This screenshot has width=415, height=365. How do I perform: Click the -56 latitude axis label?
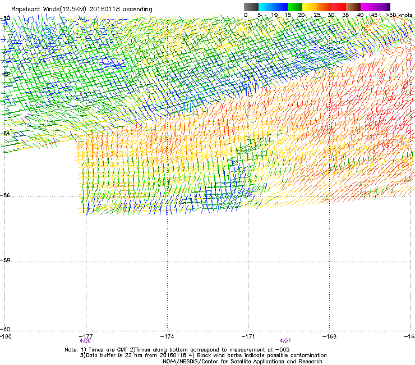point(5,195)
